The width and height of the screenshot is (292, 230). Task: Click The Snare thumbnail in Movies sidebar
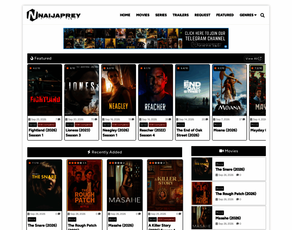click(x=202, y=169)
